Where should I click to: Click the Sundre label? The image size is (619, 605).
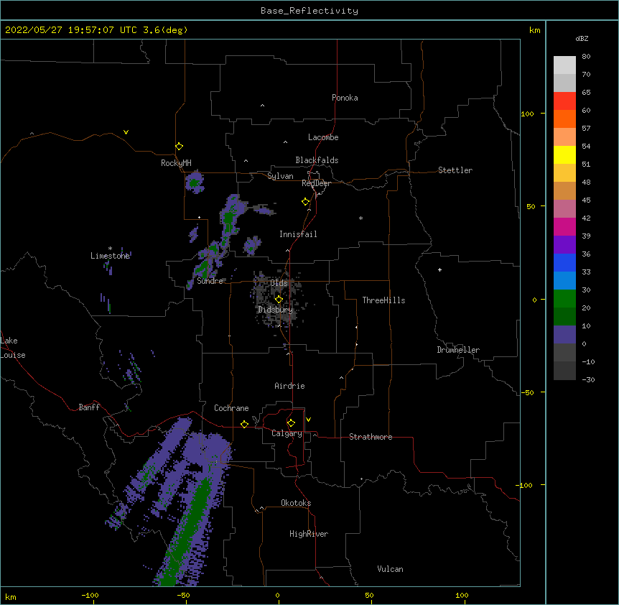[210, 281]
